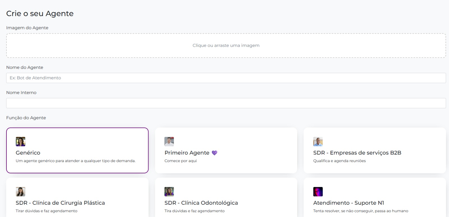This screenshot has width=449, height=217.
Task: Choose SDR - Clínica Odontológica title
Action: pyautogui.click(x=201, y=203)
